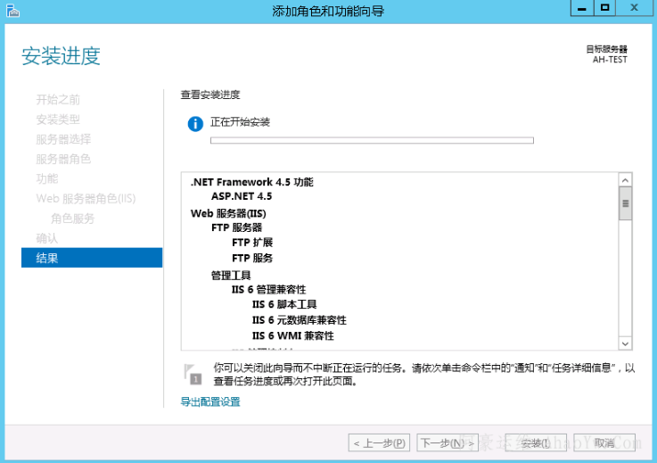
Task: Click the blue info icon beside 正在开始安装
Action: tap(195, 123)
